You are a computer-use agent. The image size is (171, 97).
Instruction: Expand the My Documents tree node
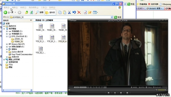click(x=4, y=26)
